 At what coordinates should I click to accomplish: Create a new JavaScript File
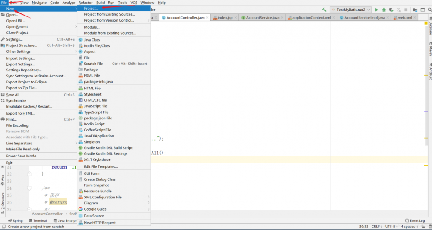click(x=114, y=106)
